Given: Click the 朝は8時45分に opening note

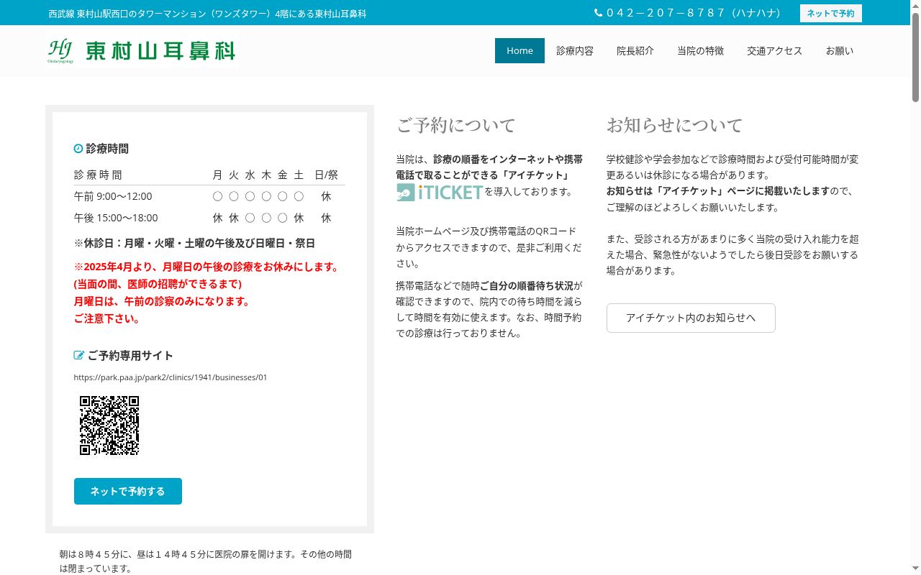Looking at the screenshot, I should pyautogui.click(x=206, y=561).
